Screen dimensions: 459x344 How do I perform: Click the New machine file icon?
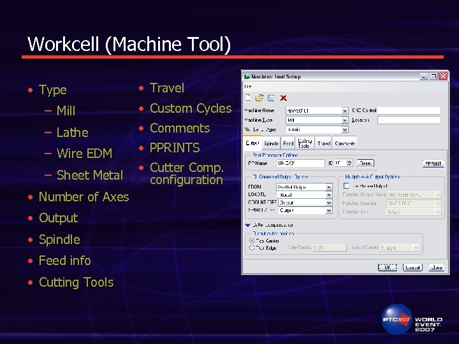[248, 97]
